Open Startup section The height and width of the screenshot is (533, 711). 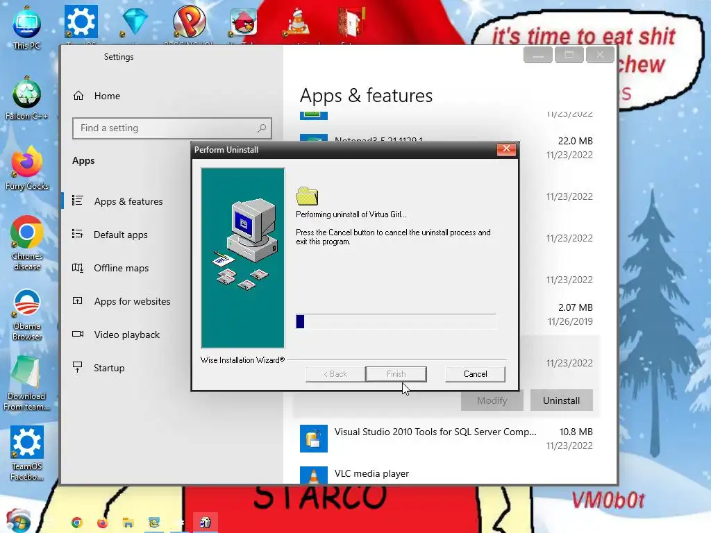[x=109, y=368]
